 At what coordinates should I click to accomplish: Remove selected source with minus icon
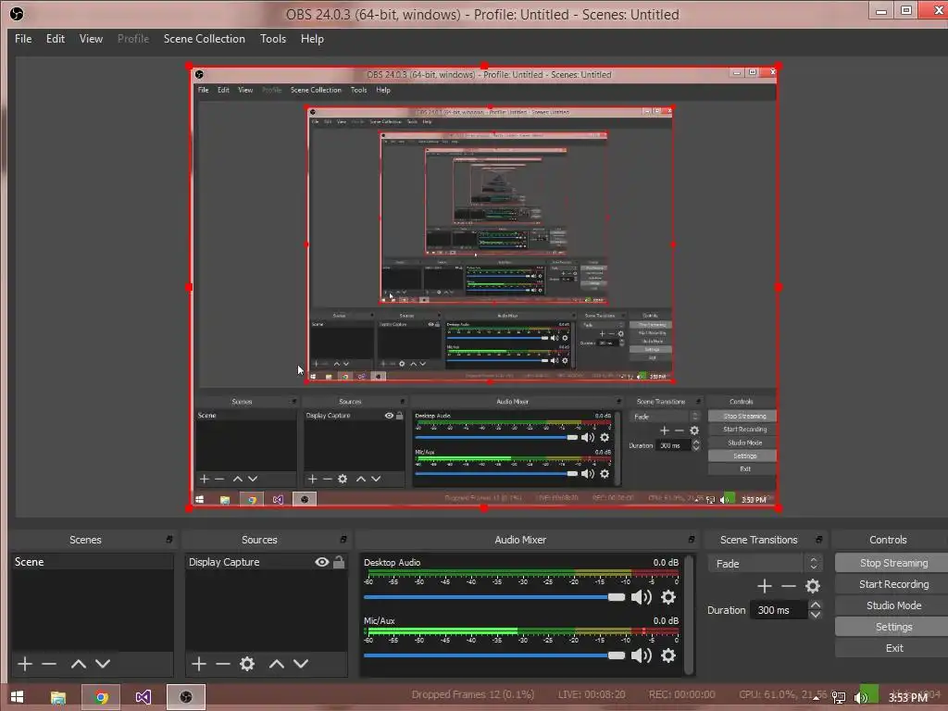point(223,664)
